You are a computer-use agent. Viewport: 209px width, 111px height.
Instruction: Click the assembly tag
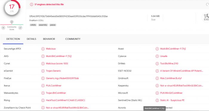click(x=43, y=25)
